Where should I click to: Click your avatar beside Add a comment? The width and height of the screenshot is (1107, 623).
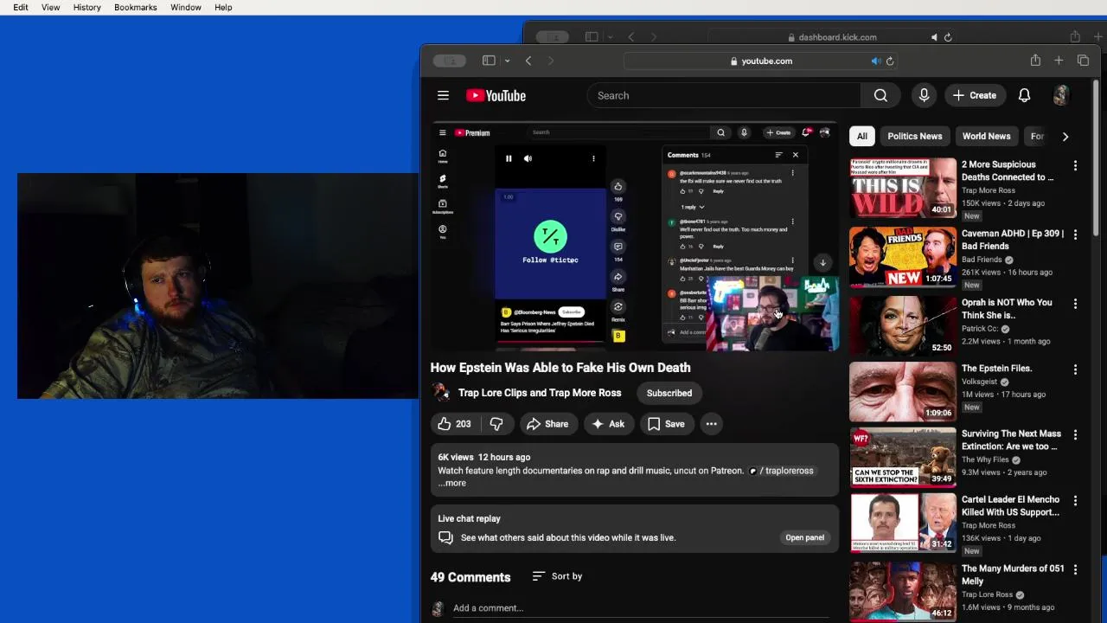tap(438, 608)
